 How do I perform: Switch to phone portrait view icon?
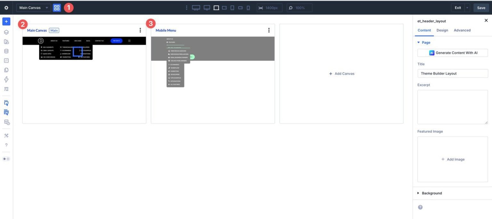[248, 8]
